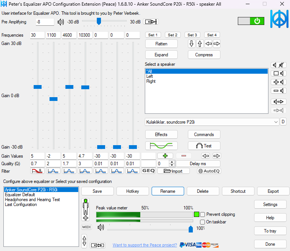Click the MIDI button
Viewport: 290px width, 251px height.
coord(87,227)
